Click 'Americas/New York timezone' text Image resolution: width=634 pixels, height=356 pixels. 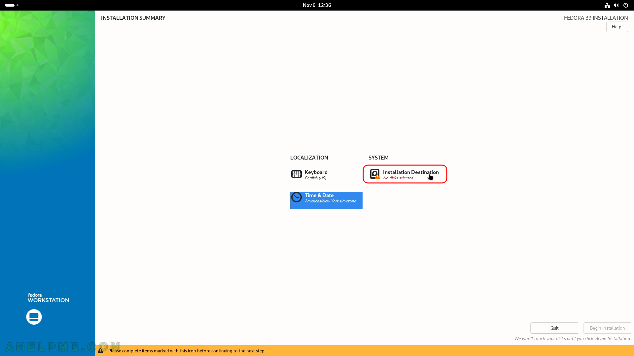330,201
